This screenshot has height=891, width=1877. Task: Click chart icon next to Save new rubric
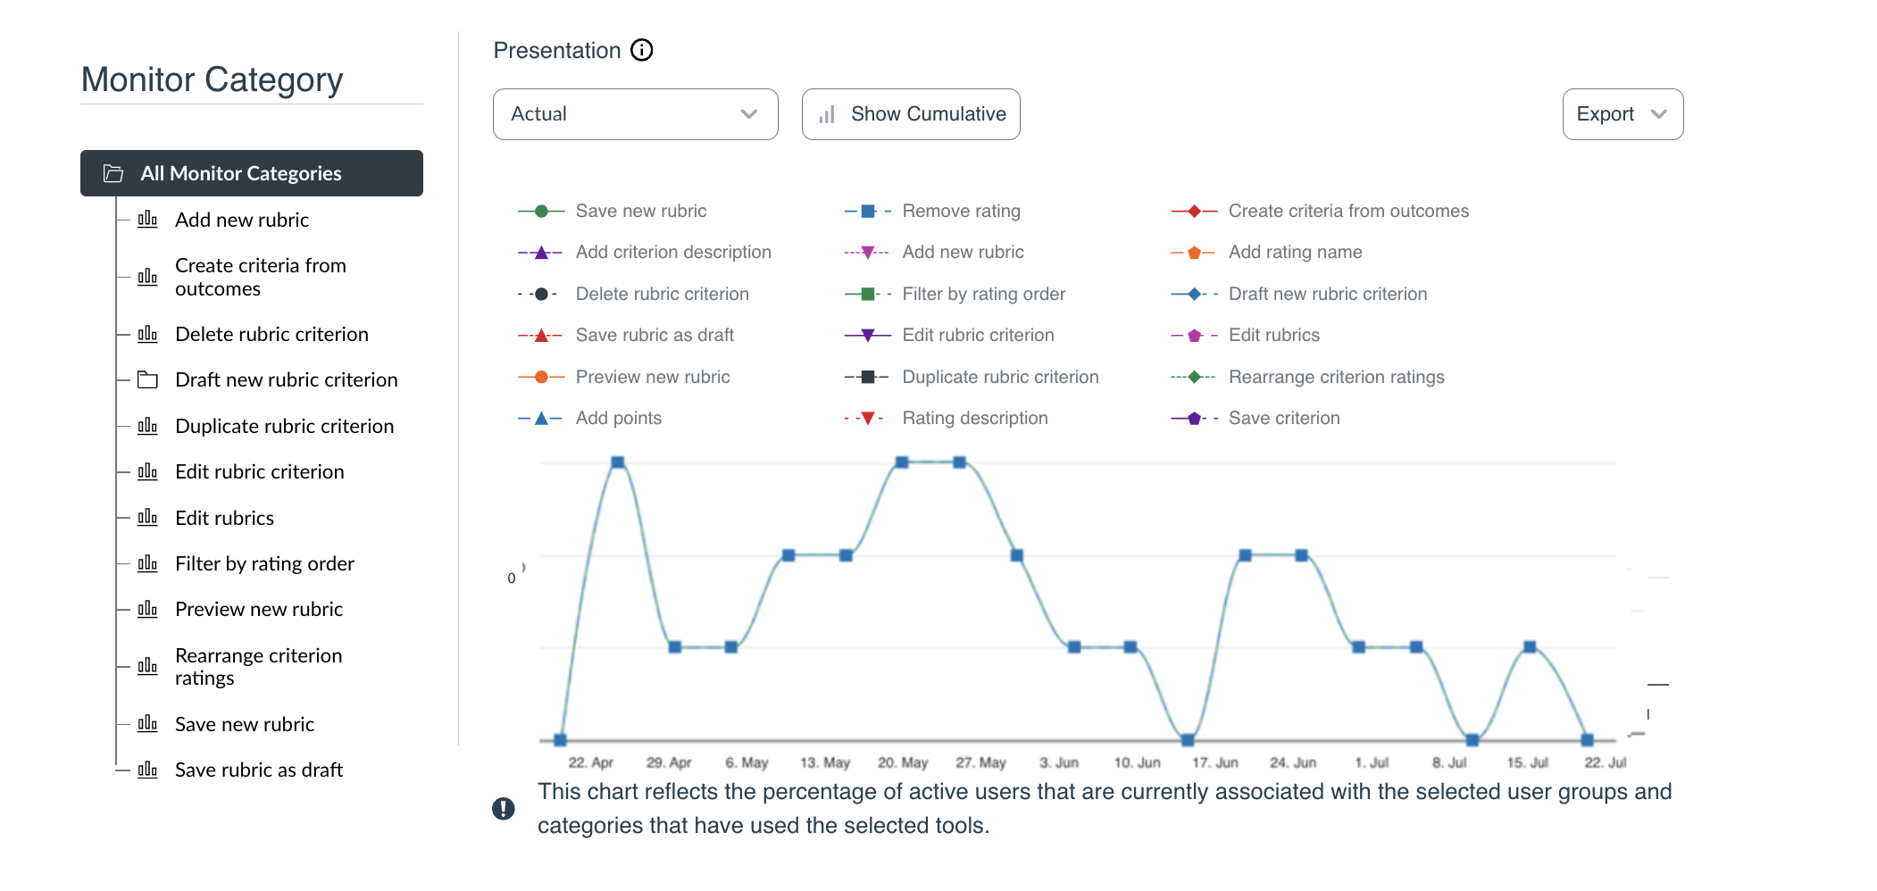point(147,724)
